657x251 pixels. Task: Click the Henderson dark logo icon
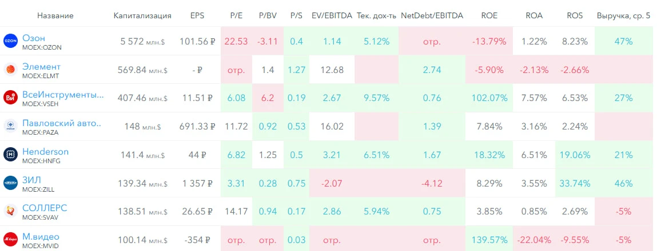tap(10, 155)
